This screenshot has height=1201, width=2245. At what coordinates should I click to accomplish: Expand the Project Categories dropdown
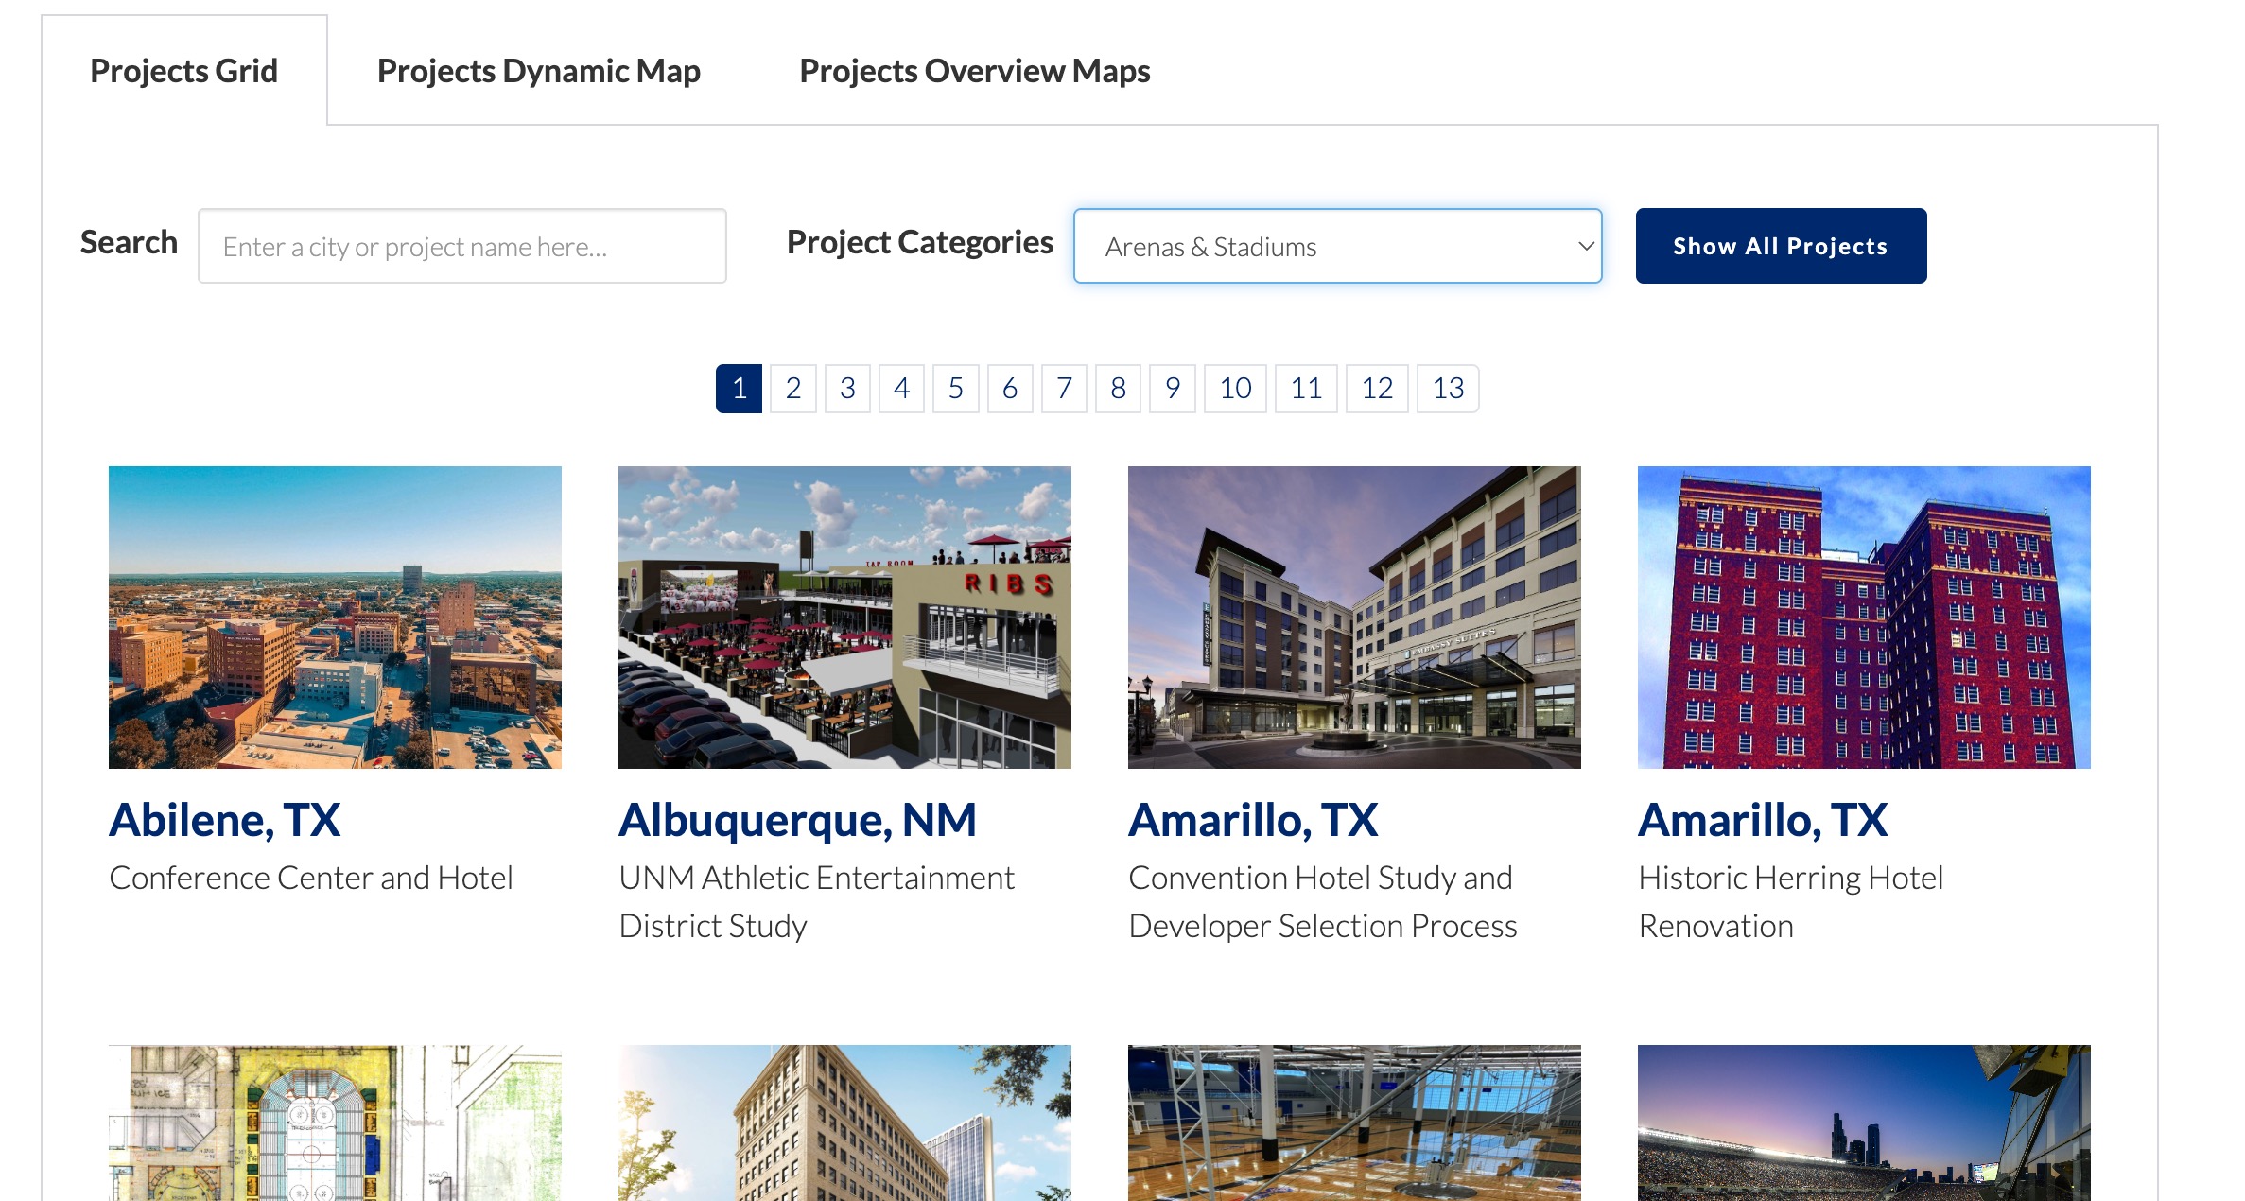(x=1337, y=246)
